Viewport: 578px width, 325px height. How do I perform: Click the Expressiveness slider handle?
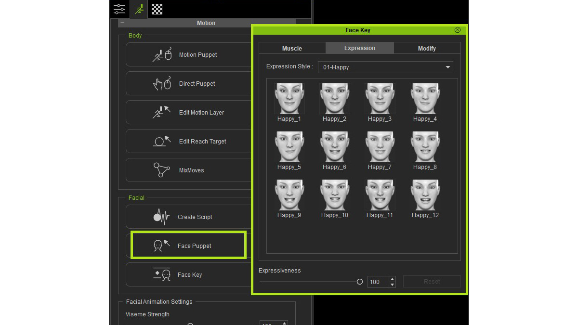click(x=360, y=282)
